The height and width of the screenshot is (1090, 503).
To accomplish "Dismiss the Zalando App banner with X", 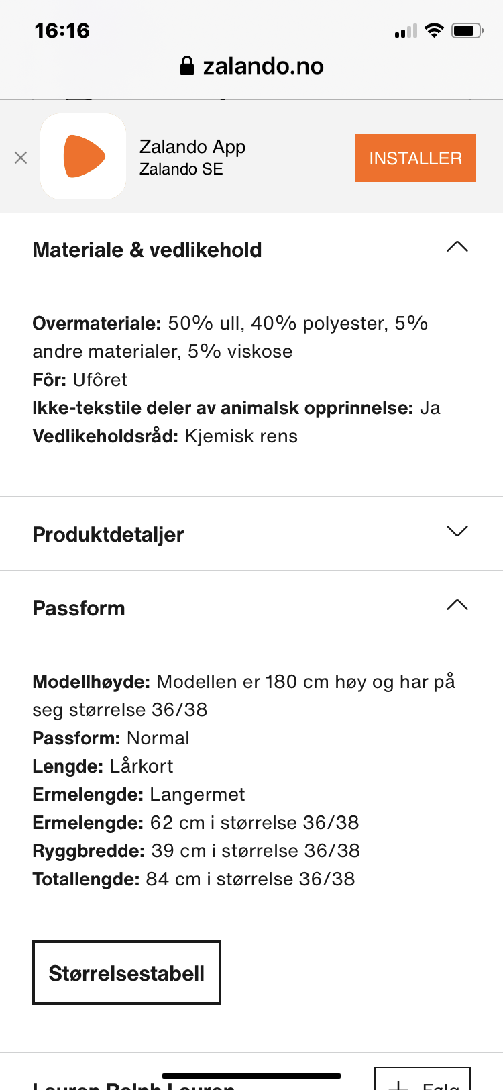I will [x=21, y=158].
